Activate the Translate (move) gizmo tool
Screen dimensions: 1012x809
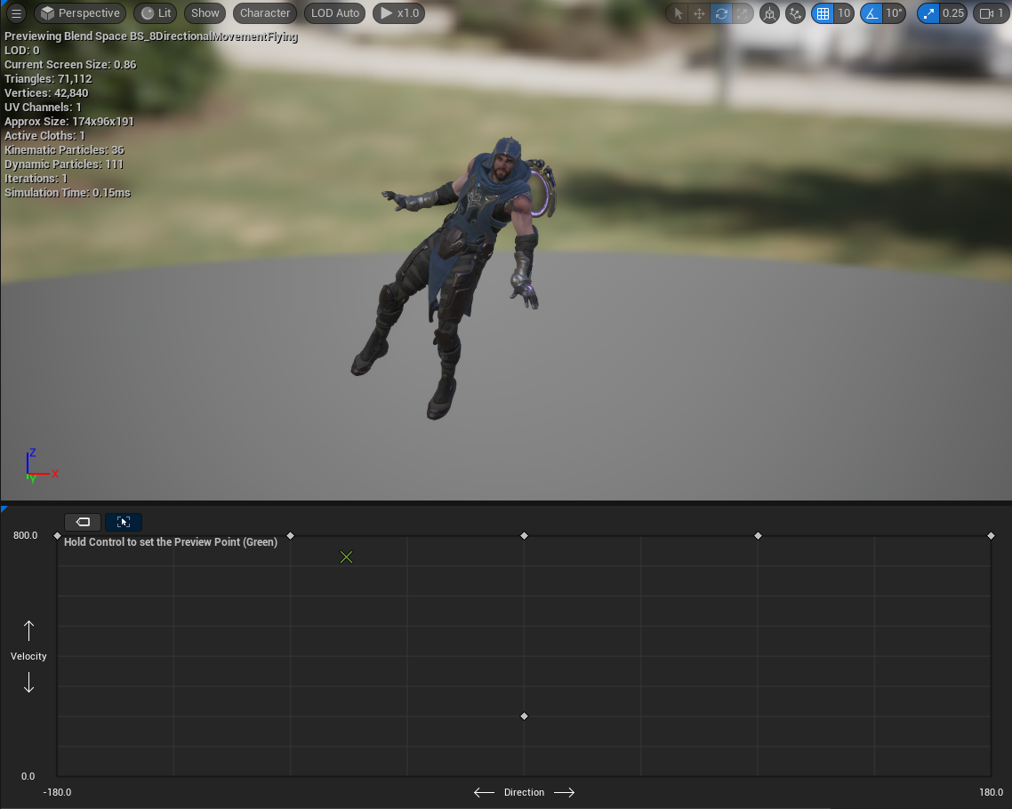tap(699, 13)
